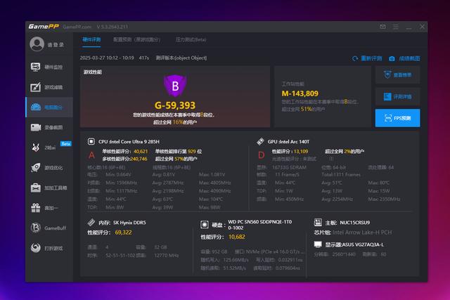Click the evaluation details button
Image resolution: width=450 pixels, height=300 pixels.
point(398,97)
